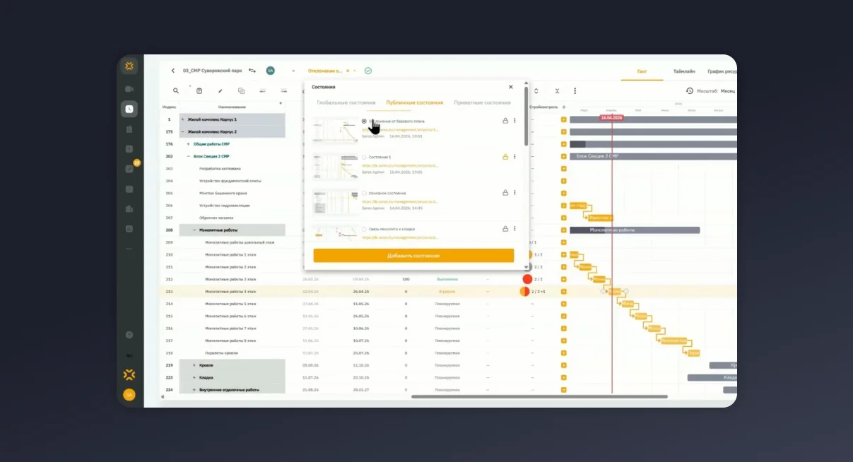The height and width of the screenshot is (462, 853).
Task: Click the calendar toolbar icon
Action: pyautogui.click(x=199, y=90)
